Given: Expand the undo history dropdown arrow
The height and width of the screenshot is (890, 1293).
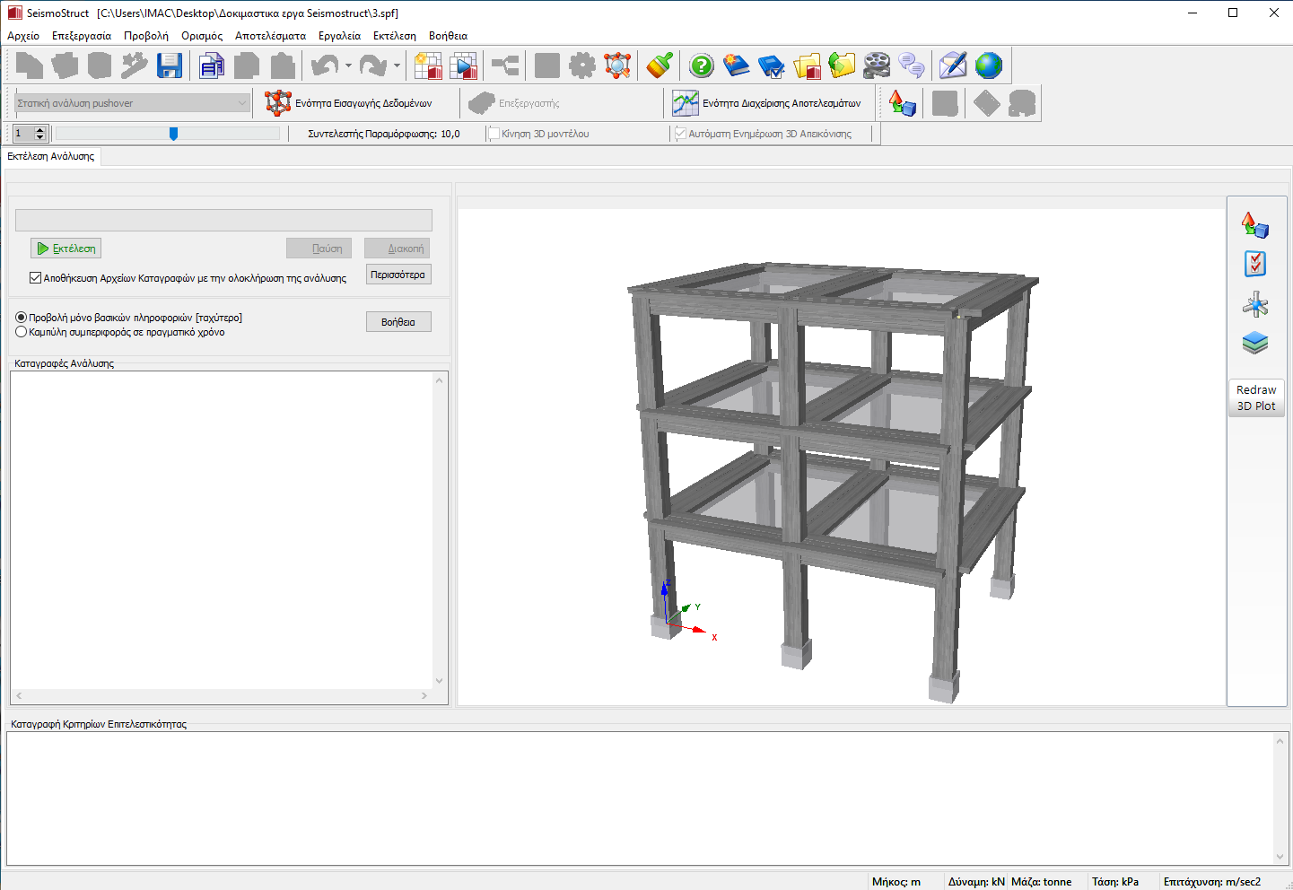Looking at the screenshot, I should [348, 65].
